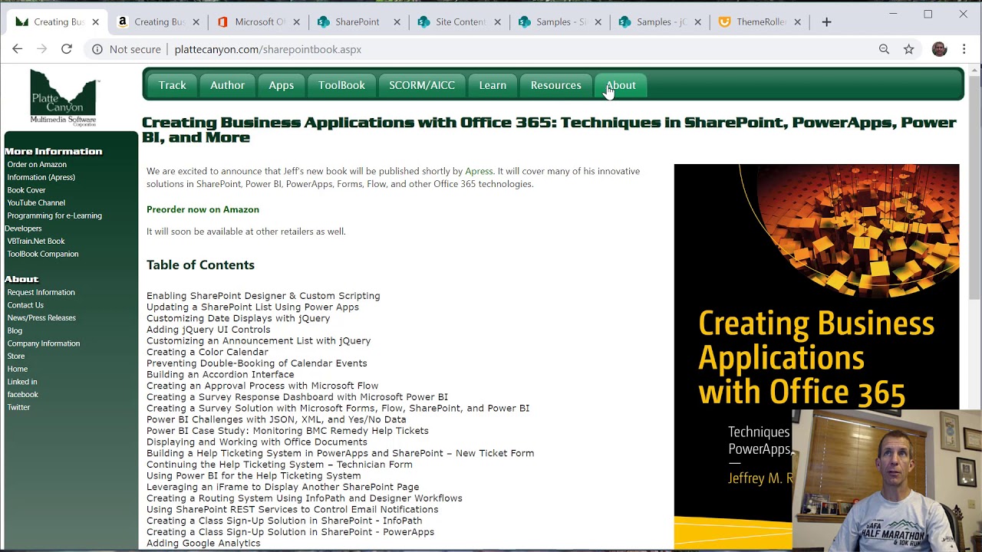Image resolution: width=982 pixels, height=552 pixels.
Task: Open the ToolBook Companion link
Action: tap(42, 254)
